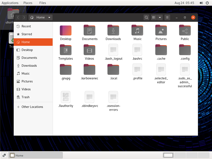This screenshot has height=159, width=212.
Task: Click Other Locations in the sidebar
Action: [32, 107]
